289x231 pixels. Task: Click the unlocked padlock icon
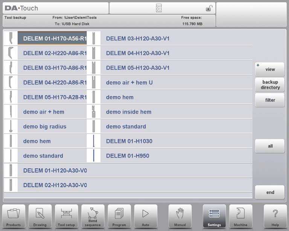[208, 8]
